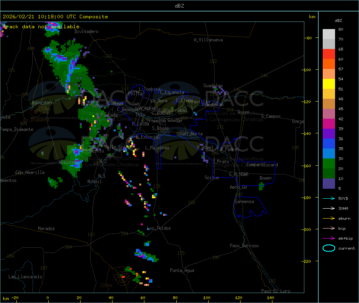This screenshot has height=303, width=359.
Task: Click the 36 dBZ purple color band
Action: (329, 133)
